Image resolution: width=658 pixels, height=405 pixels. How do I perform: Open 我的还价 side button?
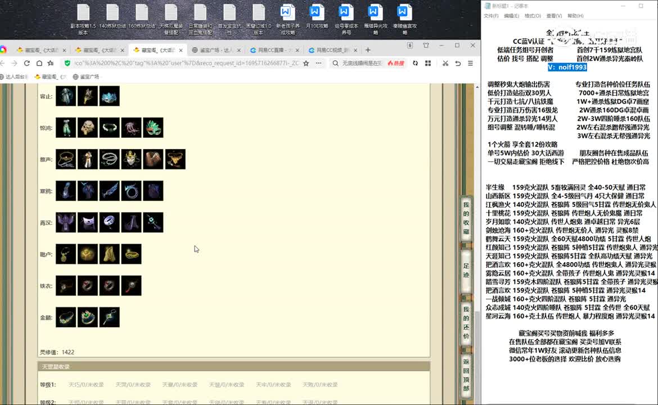[x=466, y=322]
